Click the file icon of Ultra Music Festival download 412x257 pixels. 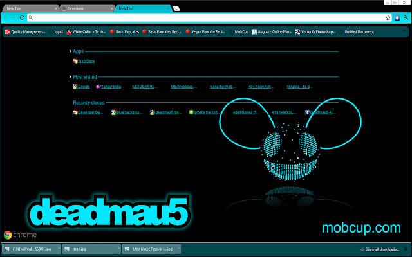point(127,249)
